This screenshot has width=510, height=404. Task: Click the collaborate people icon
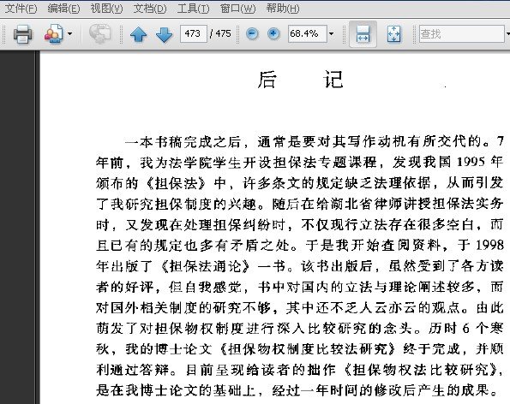click(53, 33)
